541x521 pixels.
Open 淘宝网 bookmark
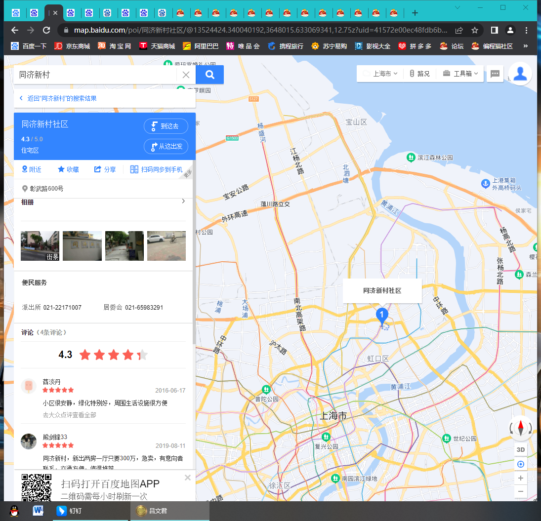tap(115, 46)
